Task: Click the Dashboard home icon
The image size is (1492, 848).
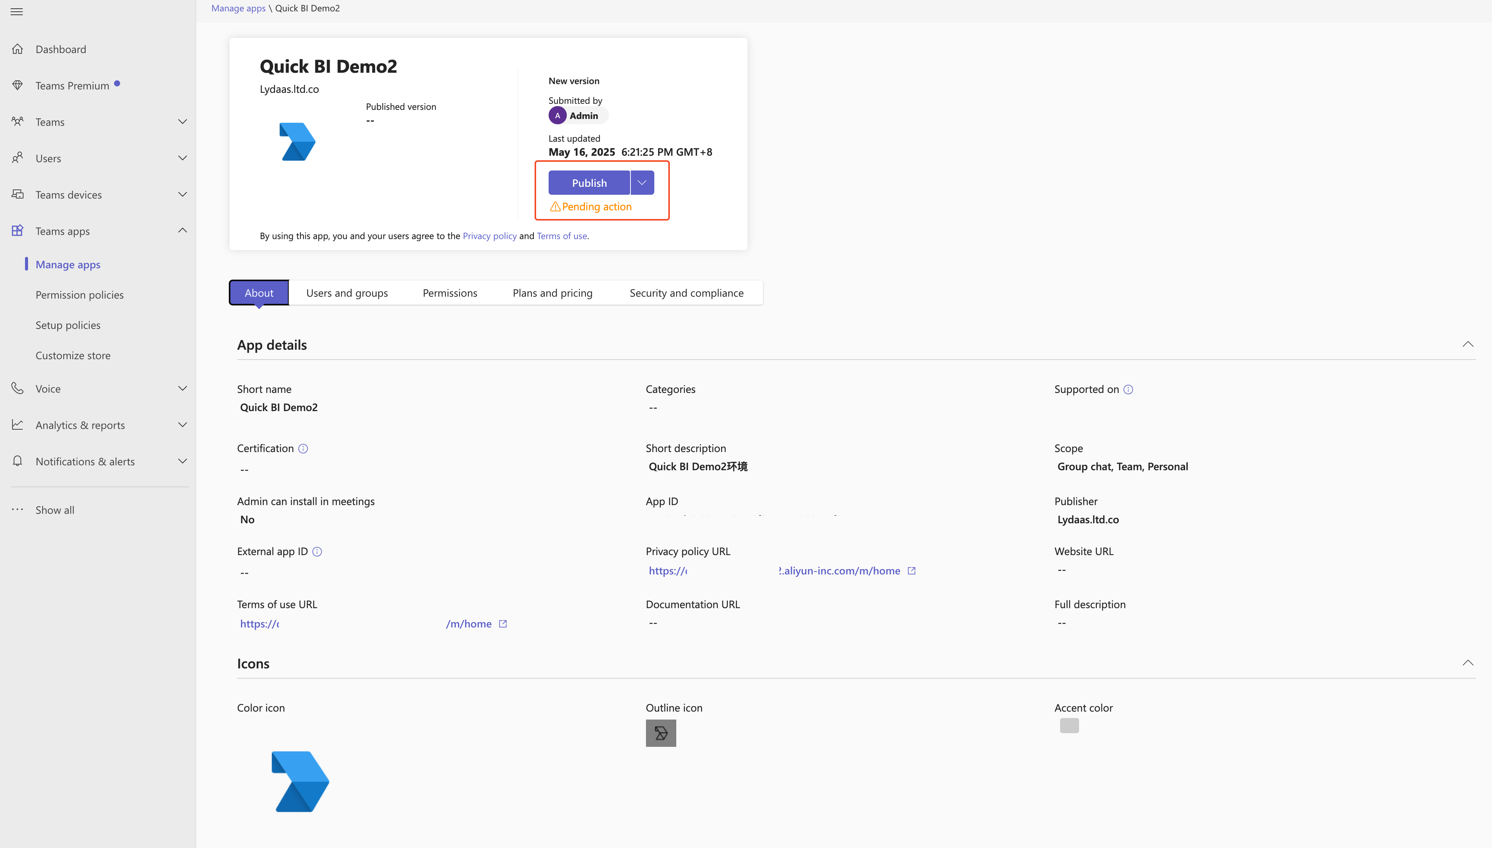Action: 17,49
